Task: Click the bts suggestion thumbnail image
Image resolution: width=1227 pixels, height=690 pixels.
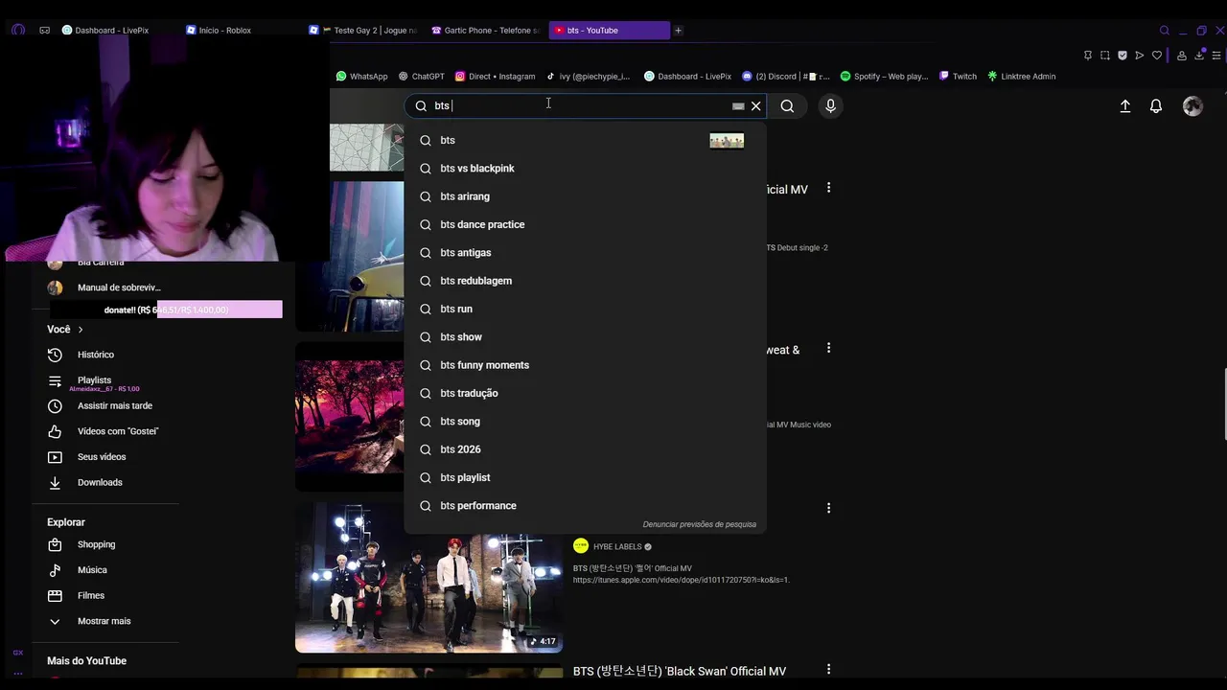Action: pyautogui.click(x=727, y=141)
